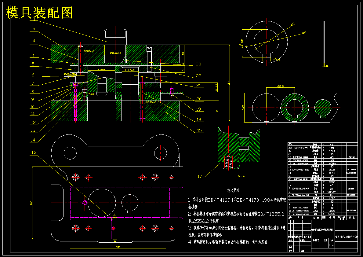Click requirement line starting 3.模具所有活动部分
The height and width of the screenshot is (257, 363).
(x=237, y=228)
